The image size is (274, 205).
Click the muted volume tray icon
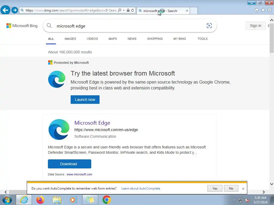(247, 200)
